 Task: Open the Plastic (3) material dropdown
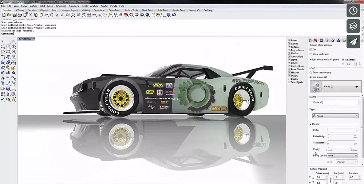(356, 87)
